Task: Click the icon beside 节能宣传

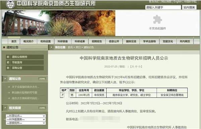Action: (x=8, y=62)
